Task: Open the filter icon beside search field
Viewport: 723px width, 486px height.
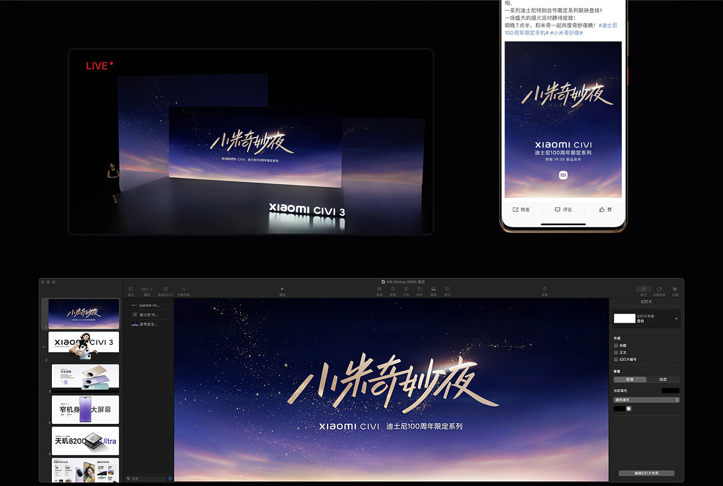Action: tap(170, 478)
